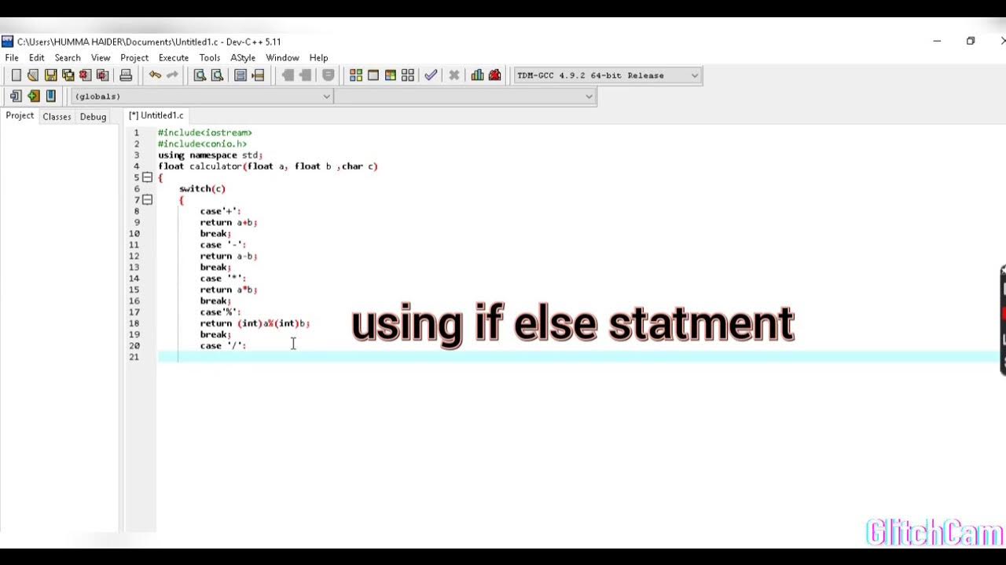Click the Insert icon on second toolbar row

tap(16, 96)
